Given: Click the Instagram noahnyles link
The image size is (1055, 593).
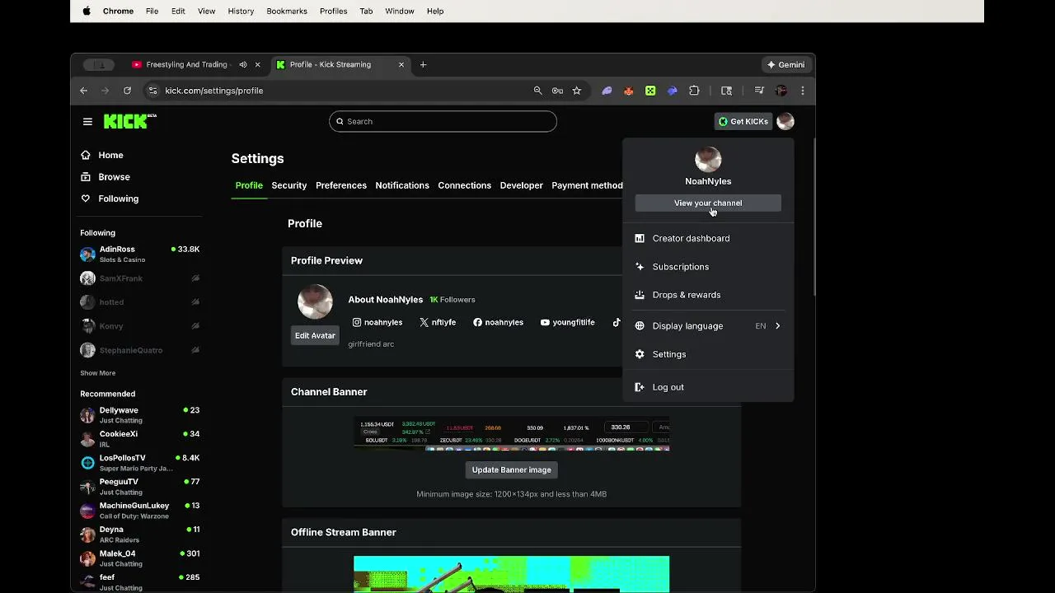Looking at the screenshot, I should point(377,322).
